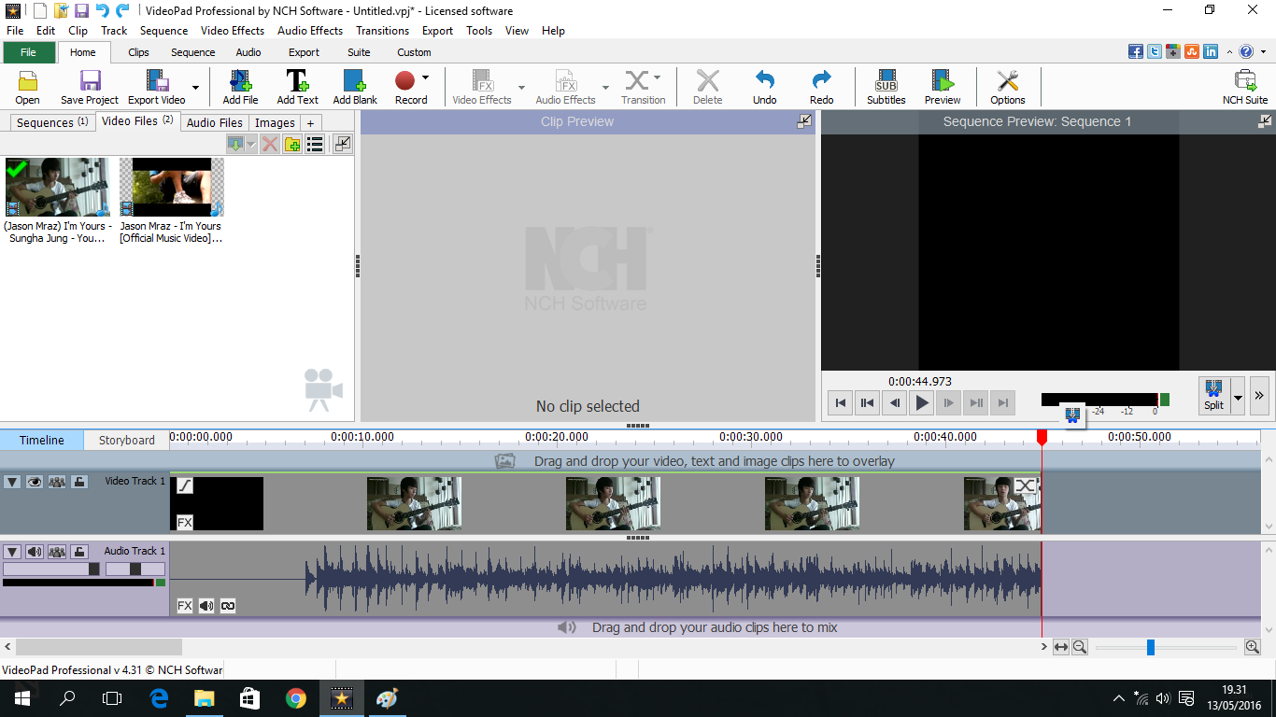Toggle grouping on Video Track 1
This screenshot has width=1276, height=717.
pyautogui.click(x=57, y=482)
